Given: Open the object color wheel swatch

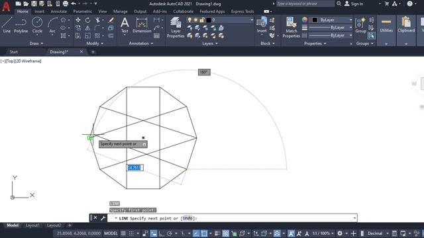Looking at the screenshot, I should click(305, 20).
